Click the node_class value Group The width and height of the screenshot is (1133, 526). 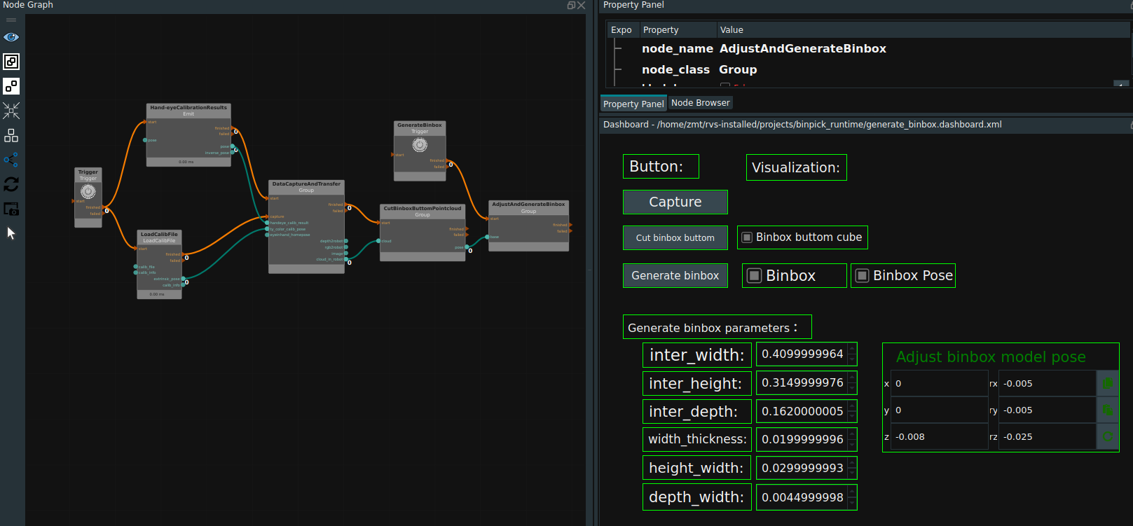738,70
